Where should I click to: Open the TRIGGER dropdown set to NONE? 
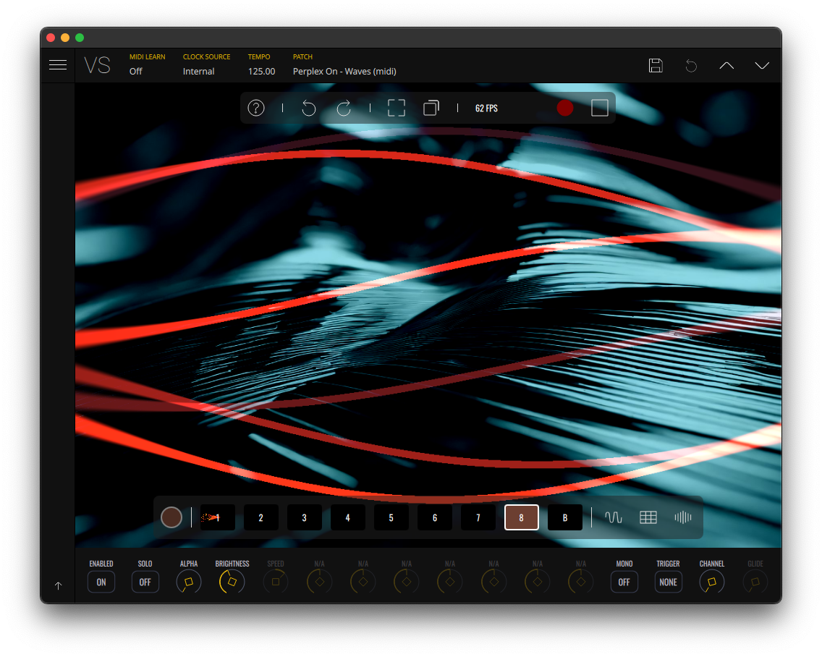[669, 582]
